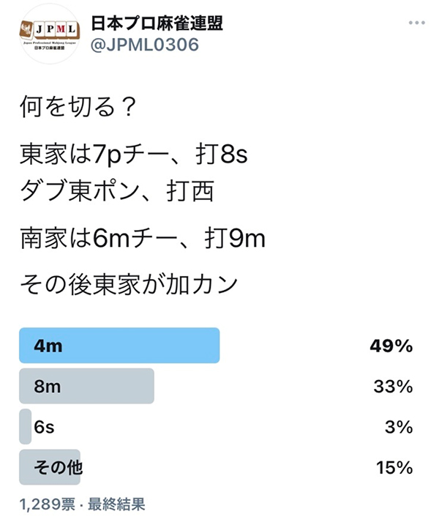Image resolution: width=439 pixels, height=528 pixels.
Task: Click the 1,289票 vote count
Action: click(48, 505)
